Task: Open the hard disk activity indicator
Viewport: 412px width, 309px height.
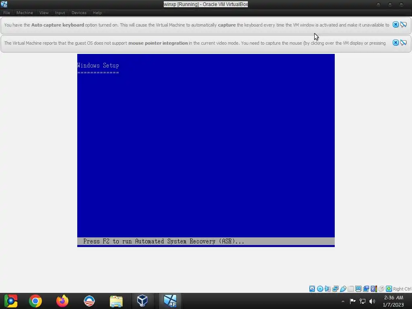Action: point(312,289)
